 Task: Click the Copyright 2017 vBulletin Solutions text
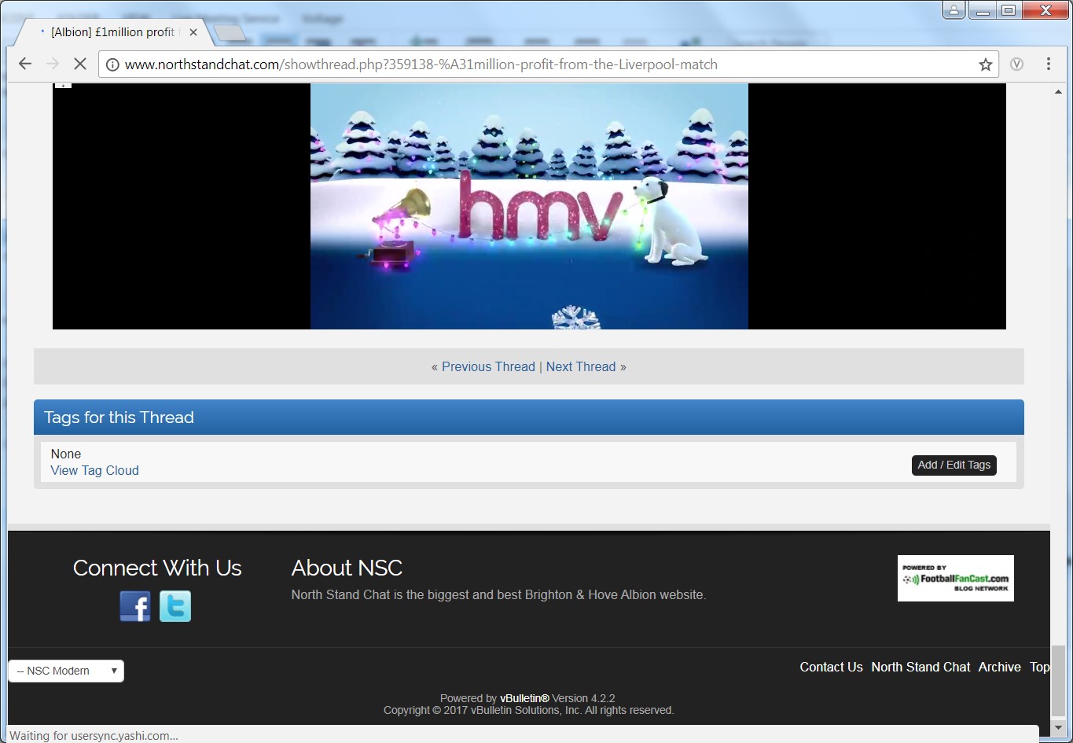point(529,710)
